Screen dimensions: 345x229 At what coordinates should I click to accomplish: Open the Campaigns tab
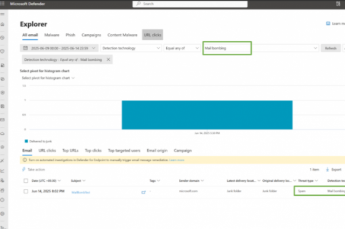[x=91, y=35]
